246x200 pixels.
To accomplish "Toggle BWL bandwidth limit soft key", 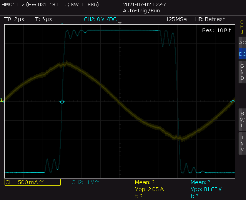I will click(242, 120).
